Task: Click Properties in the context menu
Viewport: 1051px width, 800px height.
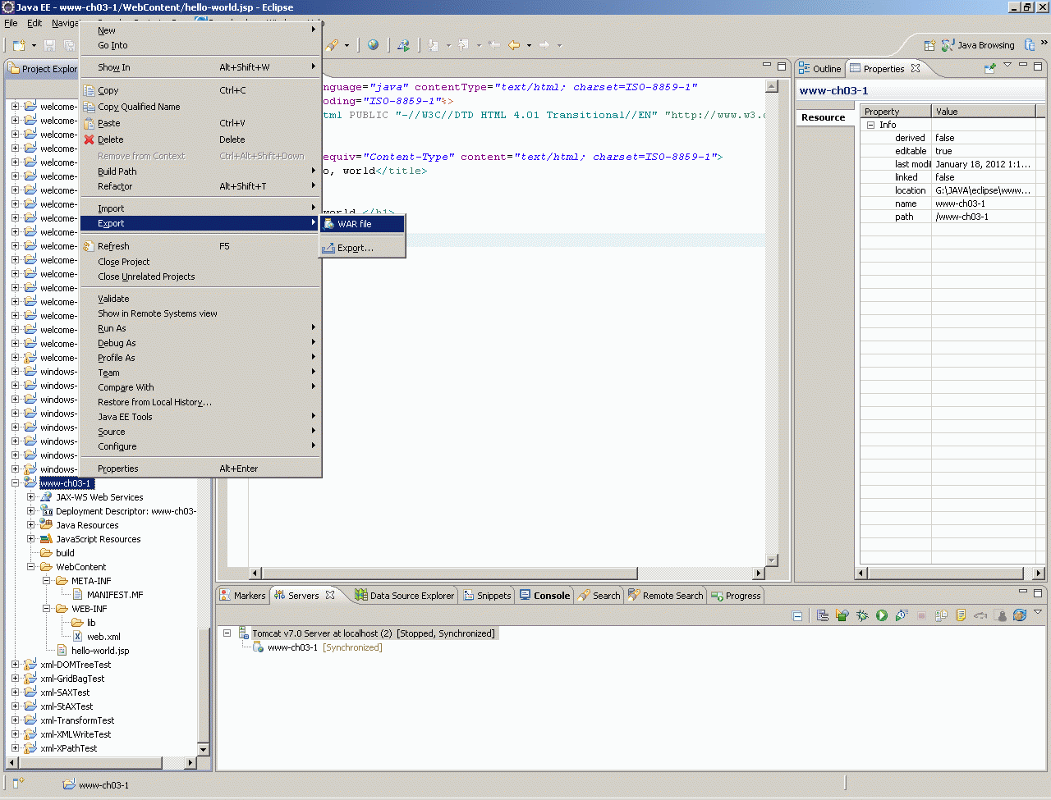Action: (x=118, y=469)
